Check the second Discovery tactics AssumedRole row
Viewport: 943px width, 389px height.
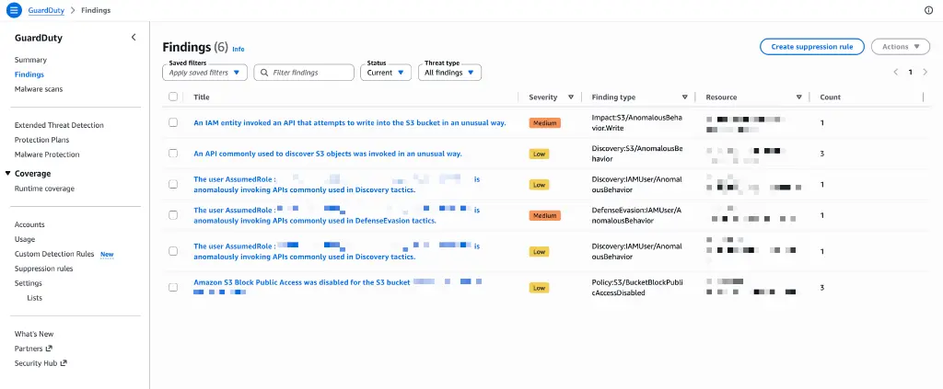[x=173, y=251]
